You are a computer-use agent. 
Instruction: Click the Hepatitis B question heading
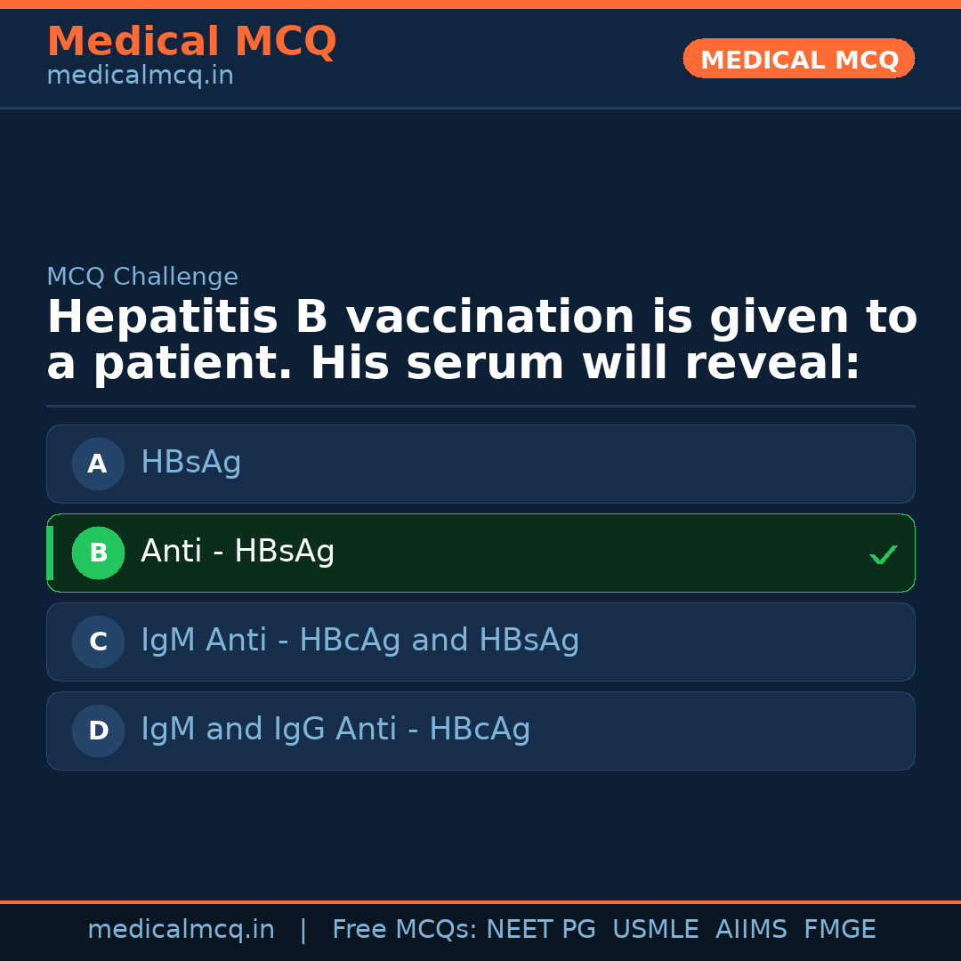pyautogui.click(x=480, y=341)
